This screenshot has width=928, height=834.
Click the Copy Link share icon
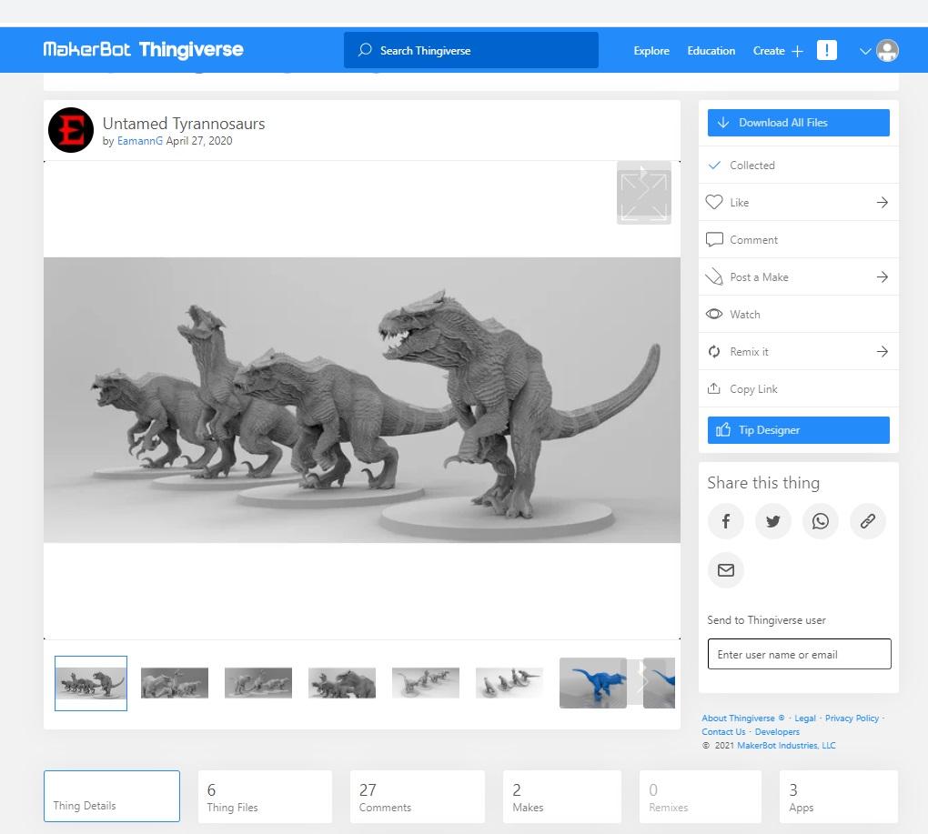(x=714, y=388)
